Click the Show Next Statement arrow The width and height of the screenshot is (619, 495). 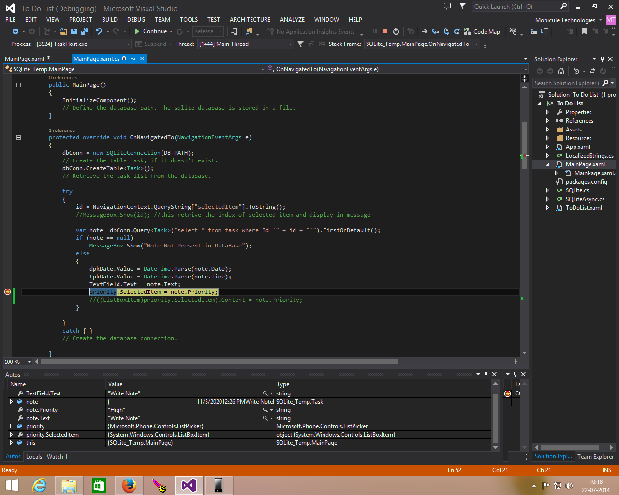(425, 31)
